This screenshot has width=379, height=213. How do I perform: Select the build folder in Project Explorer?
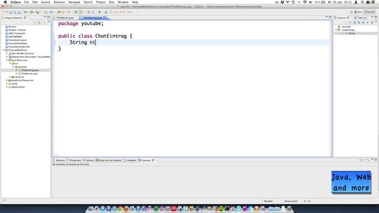(13, 83)
